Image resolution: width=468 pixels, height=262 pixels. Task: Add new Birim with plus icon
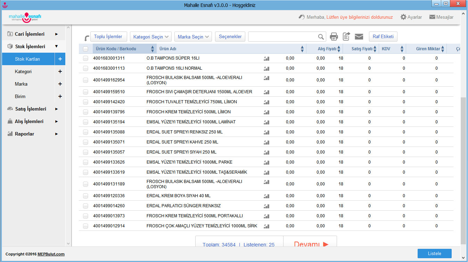click(60, 96)
